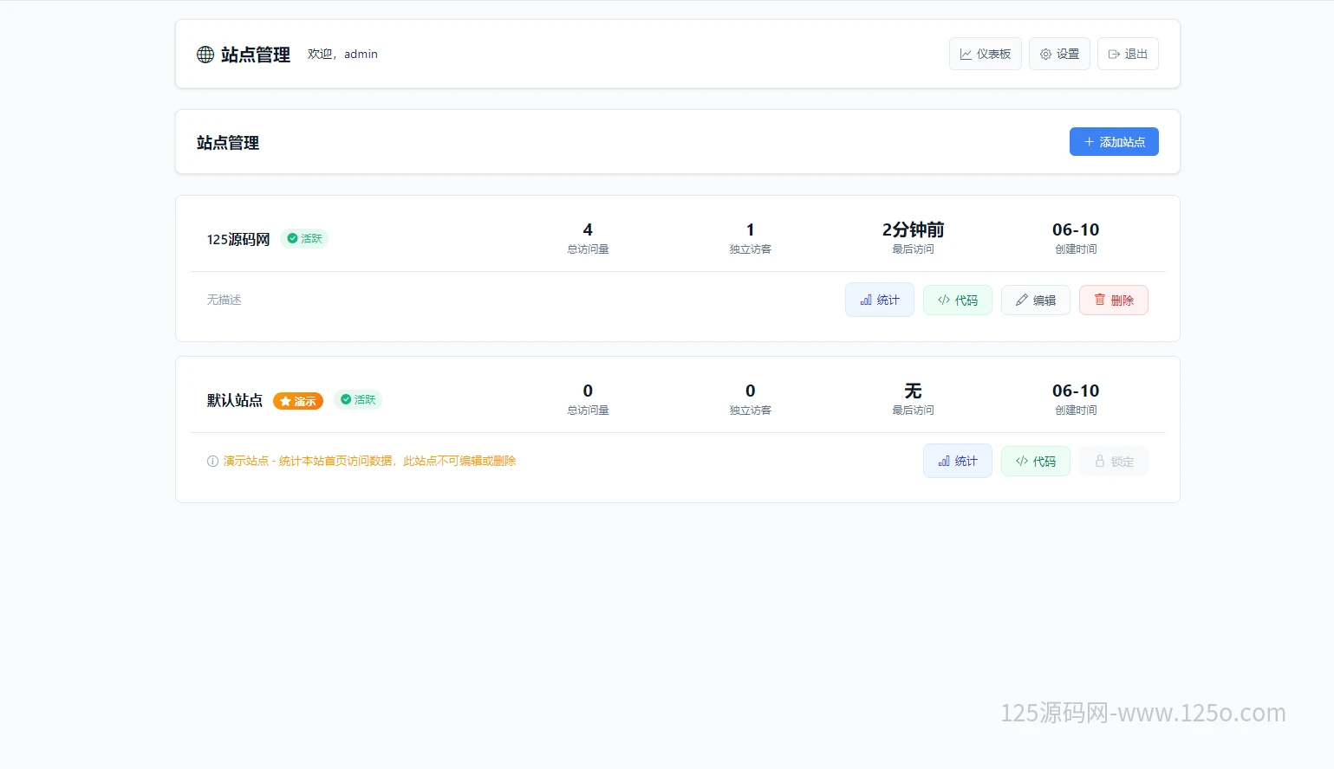1334x769 pixels.
Task: Open the 仪表板 dashboard button
Action: click(986, 54)
